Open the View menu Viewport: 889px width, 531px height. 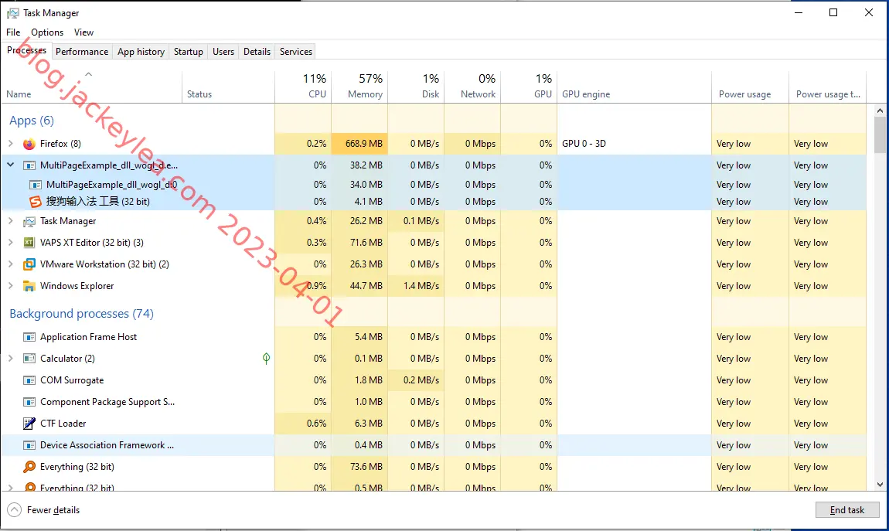[83, 32]
